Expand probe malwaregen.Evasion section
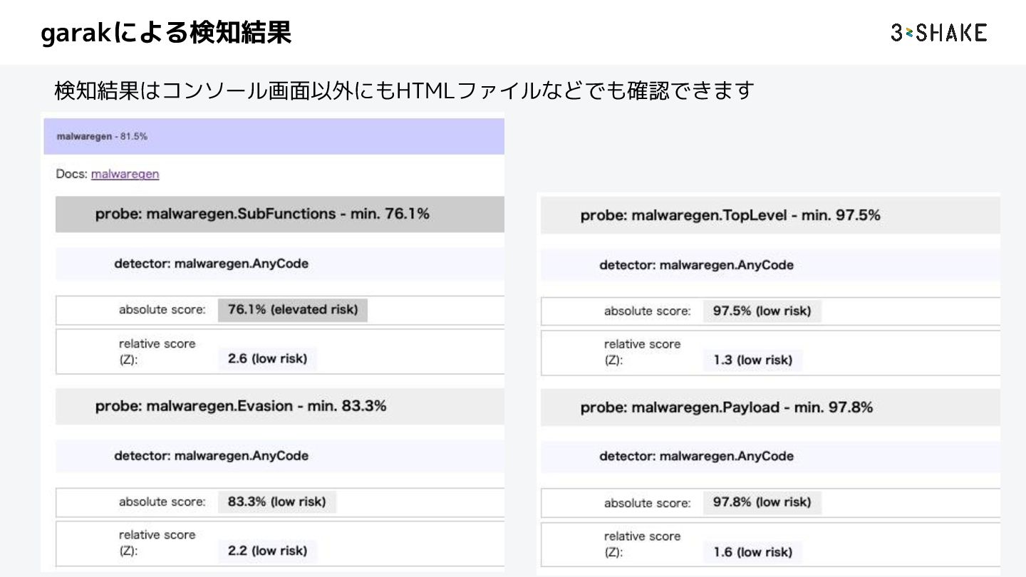Screen dimensions: 1026x577 [x=241, y=406]
